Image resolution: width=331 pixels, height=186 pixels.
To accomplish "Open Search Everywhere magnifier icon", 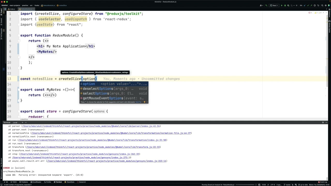I will coord(322,5).
